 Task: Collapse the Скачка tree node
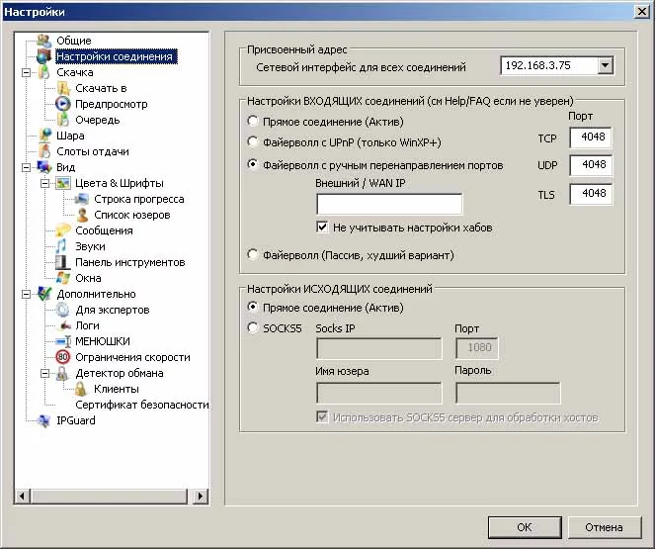(x=26, y=73)
